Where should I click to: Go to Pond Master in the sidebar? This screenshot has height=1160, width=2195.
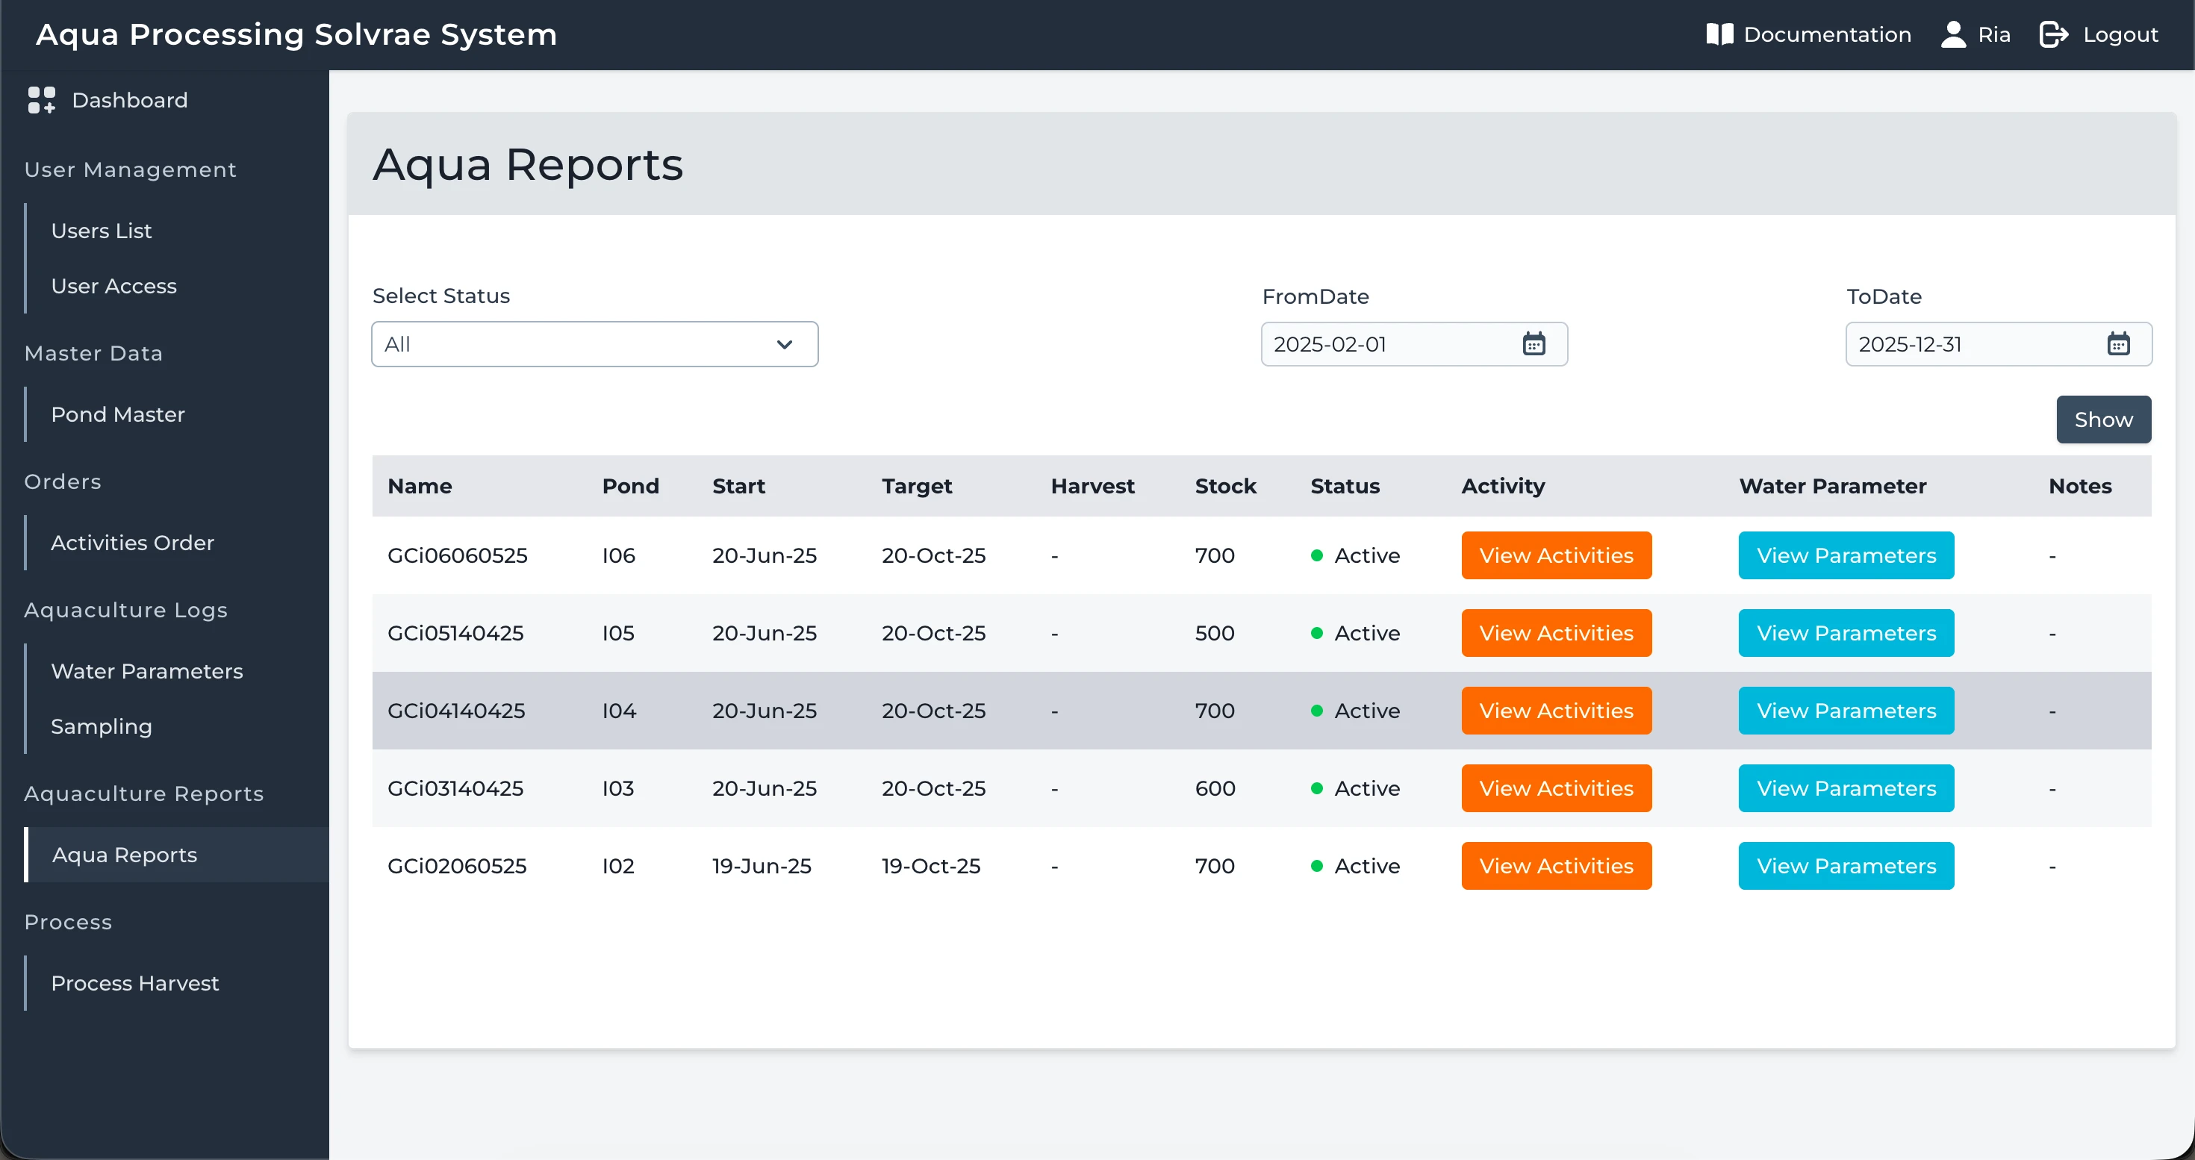point(118,415)
